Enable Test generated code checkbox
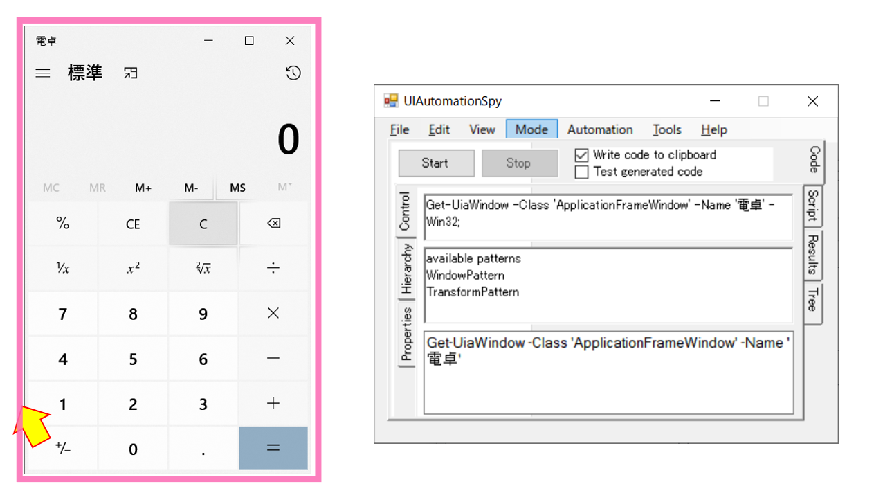874x502 pixels. [x=581, y=172]
